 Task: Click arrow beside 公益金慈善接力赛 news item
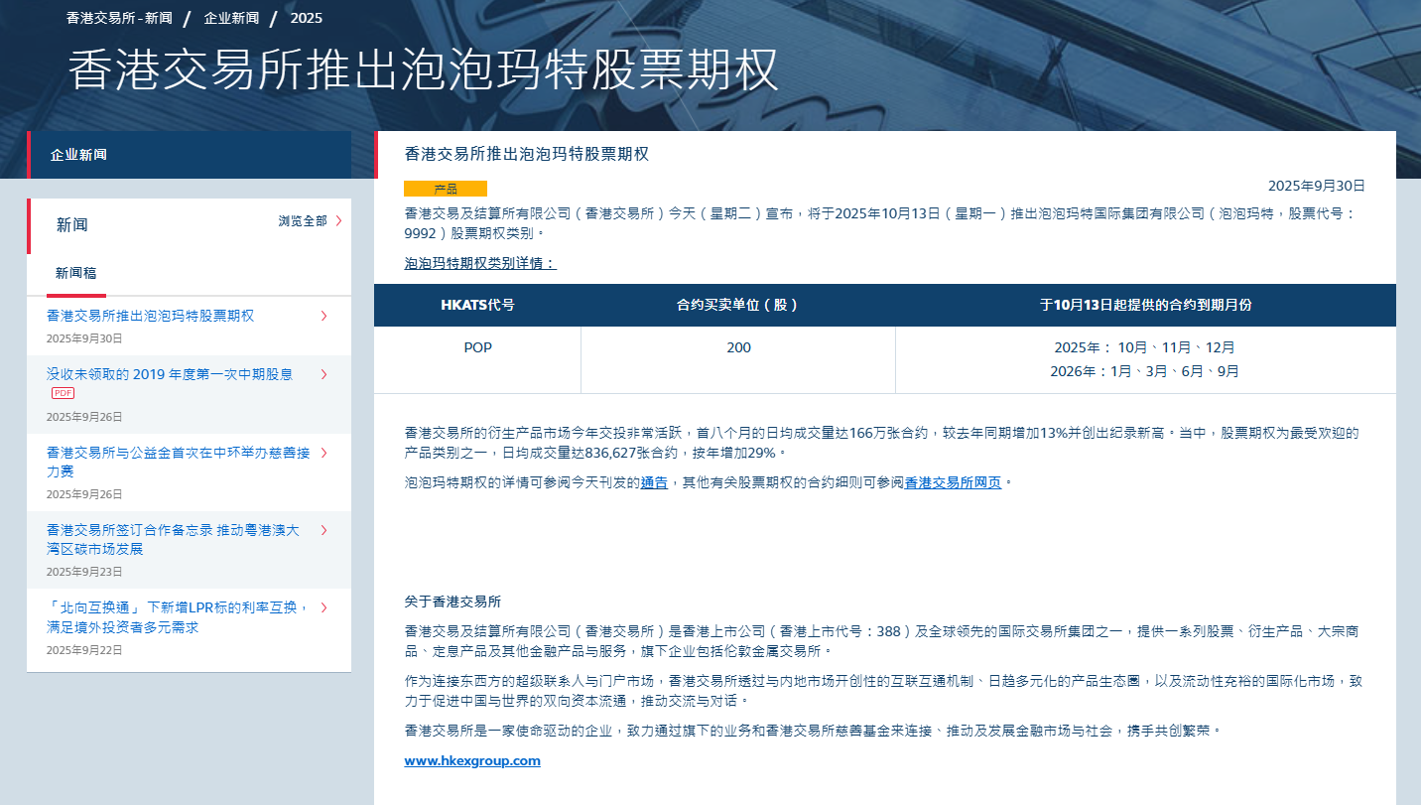323,453
